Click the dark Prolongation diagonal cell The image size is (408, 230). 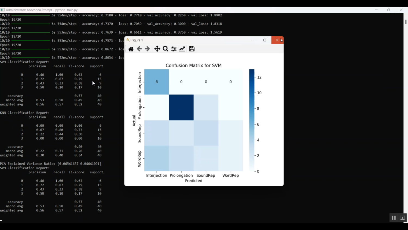[181, 107]
